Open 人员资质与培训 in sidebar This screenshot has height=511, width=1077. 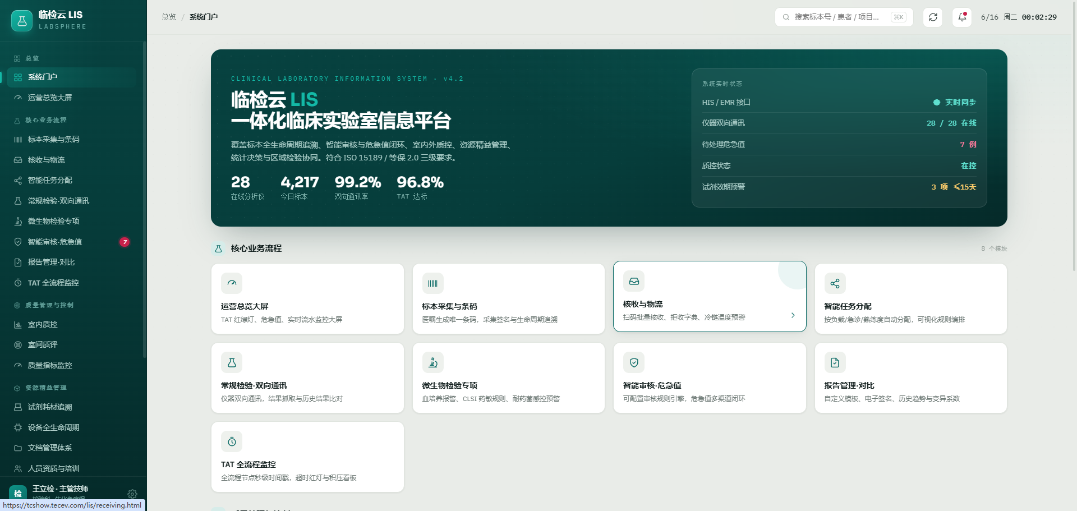(x=72, y=468)
